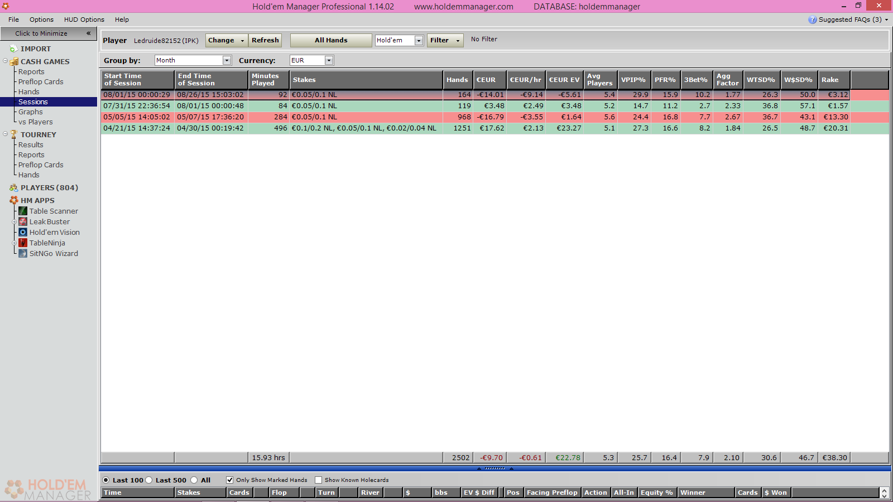Click the Suggested FAQs help icon
The width and height of the screenshot is (893, 502).
point(813,20)
